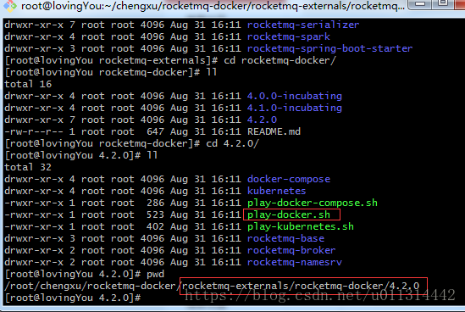Minimize the terminal window
The width and height of the screenshot is (465, 312).
pyautogui.click(x=420, y=4)
